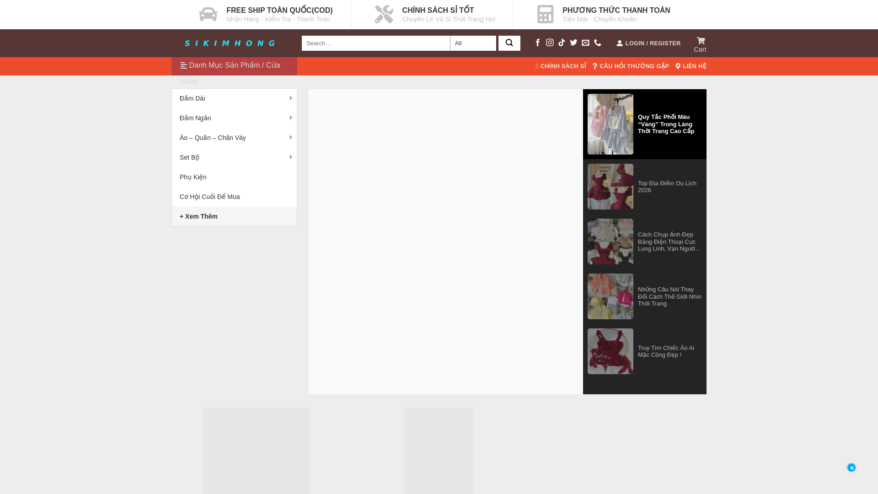Click the email envelope icon

(585, 43)
